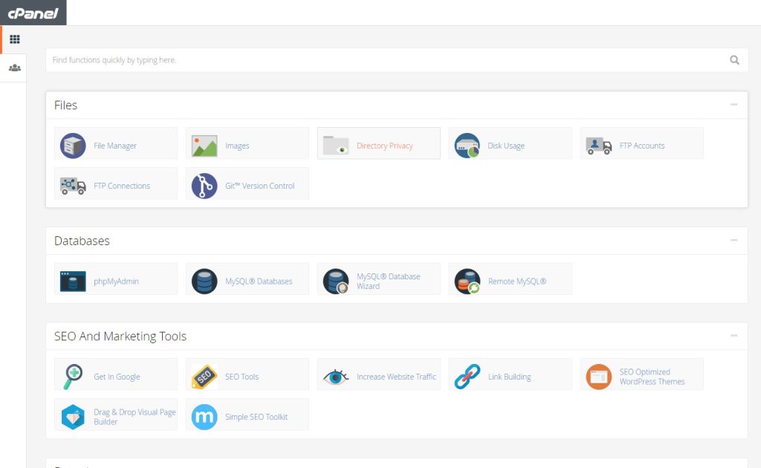This screenshot has height=468, width=761.
Task: Click the Drag & Drop Visual Page Builder icon
Action: [x=73, y=417]
